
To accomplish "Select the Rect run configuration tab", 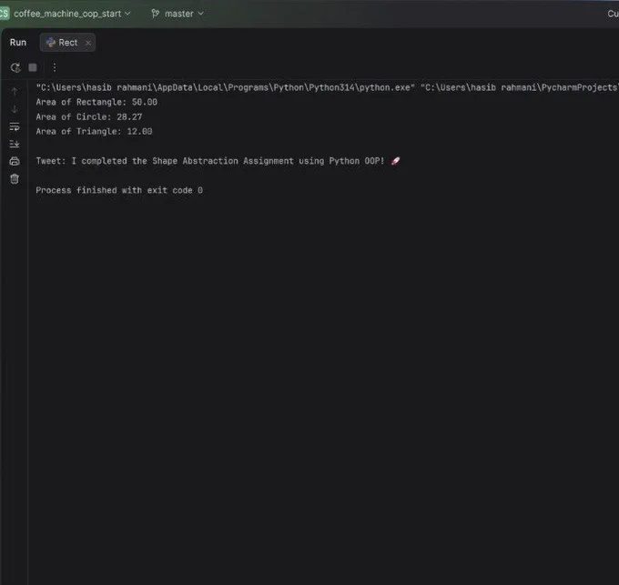I will tap(67, 43).
